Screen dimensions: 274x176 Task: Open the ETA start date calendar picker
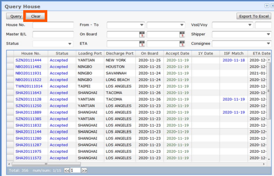click(x=142, y=44)
